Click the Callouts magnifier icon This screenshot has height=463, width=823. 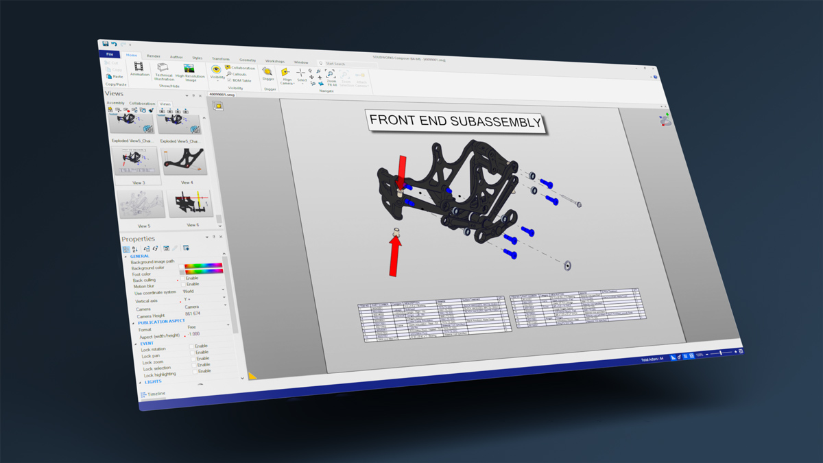[x=228, y=74]
